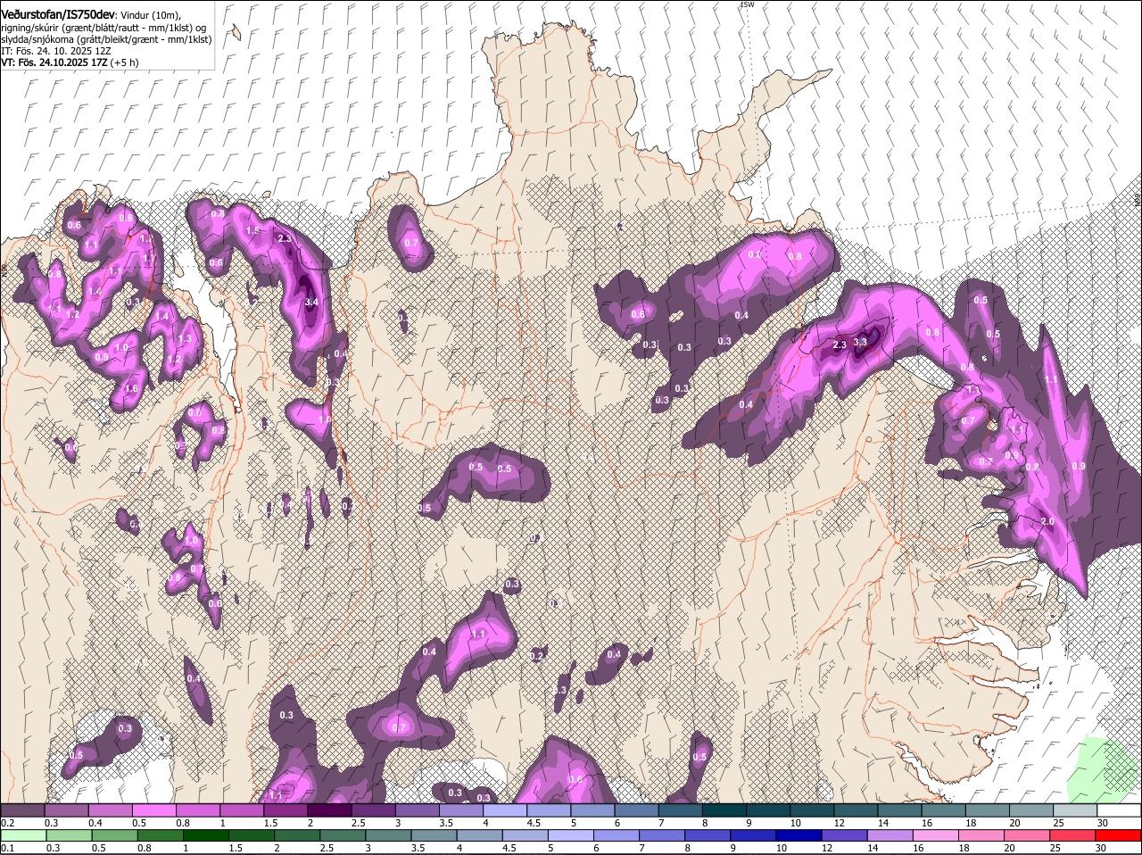Screen dimensions: 1142x855
Task: Click the 2.0 precipitation value on the map
Action: point(1048,521)
